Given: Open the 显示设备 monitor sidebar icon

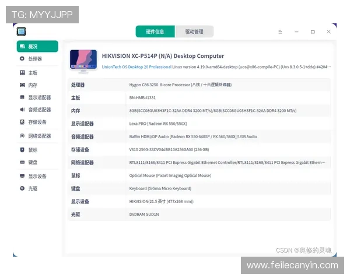Looking at the screenshot, I should click(x=22, y=176).
